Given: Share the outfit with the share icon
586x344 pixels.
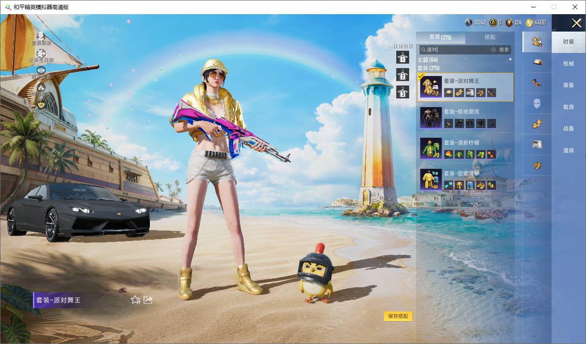Looking at the screenshot, I should click(x=148, y=300).
